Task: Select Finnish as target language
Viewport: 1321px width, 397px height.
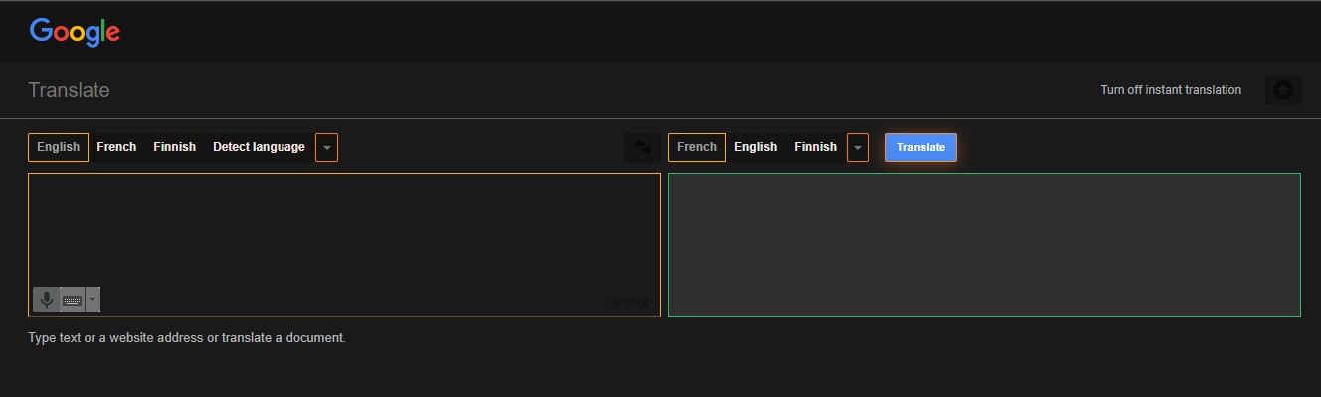Action: (815, 147)
